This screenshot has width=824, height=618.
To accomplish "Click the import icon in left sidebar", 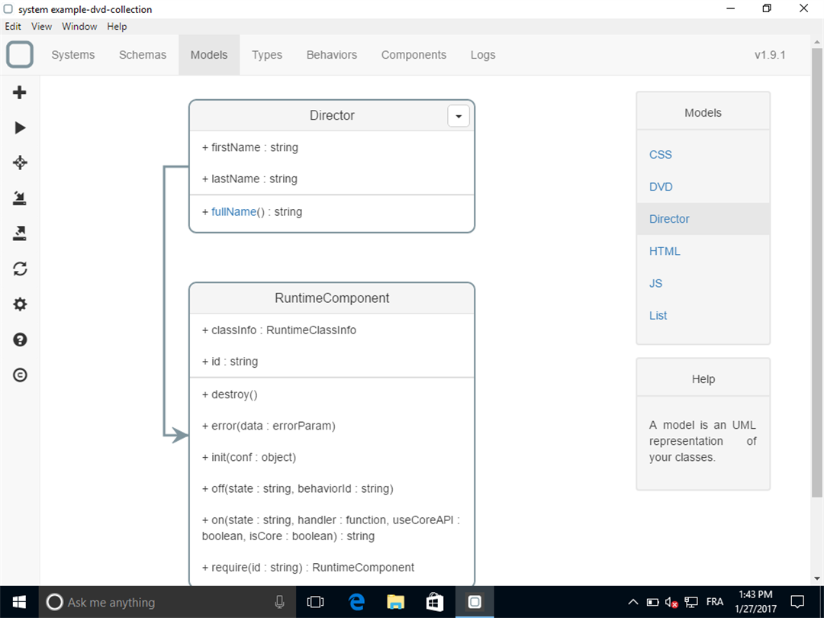I will click(x=19, y=198).
